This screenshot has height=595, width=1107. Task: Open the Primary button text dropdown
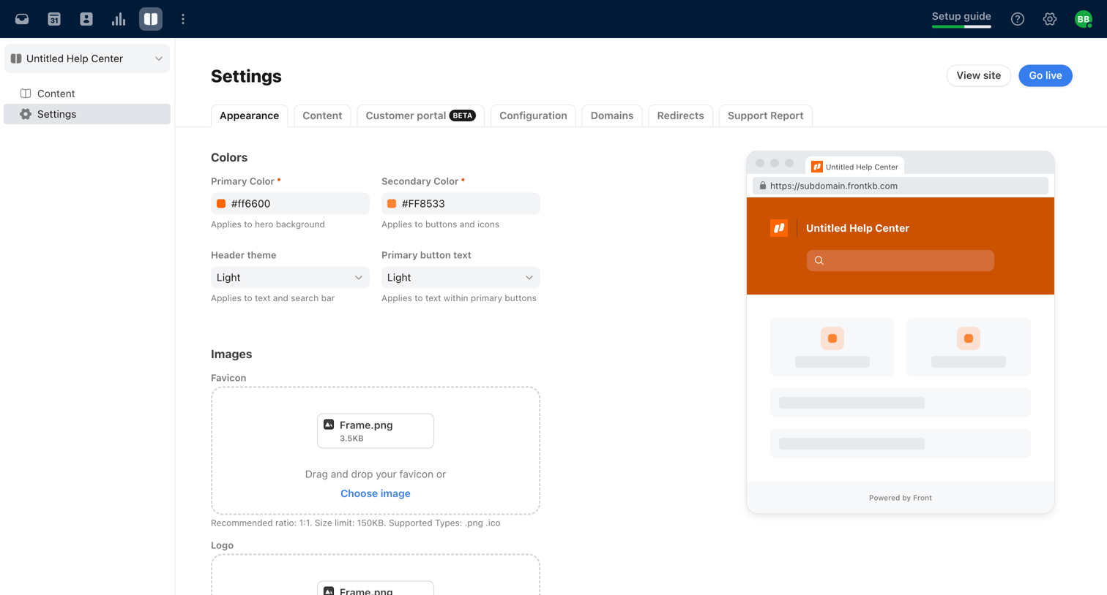tap(461, 278)
